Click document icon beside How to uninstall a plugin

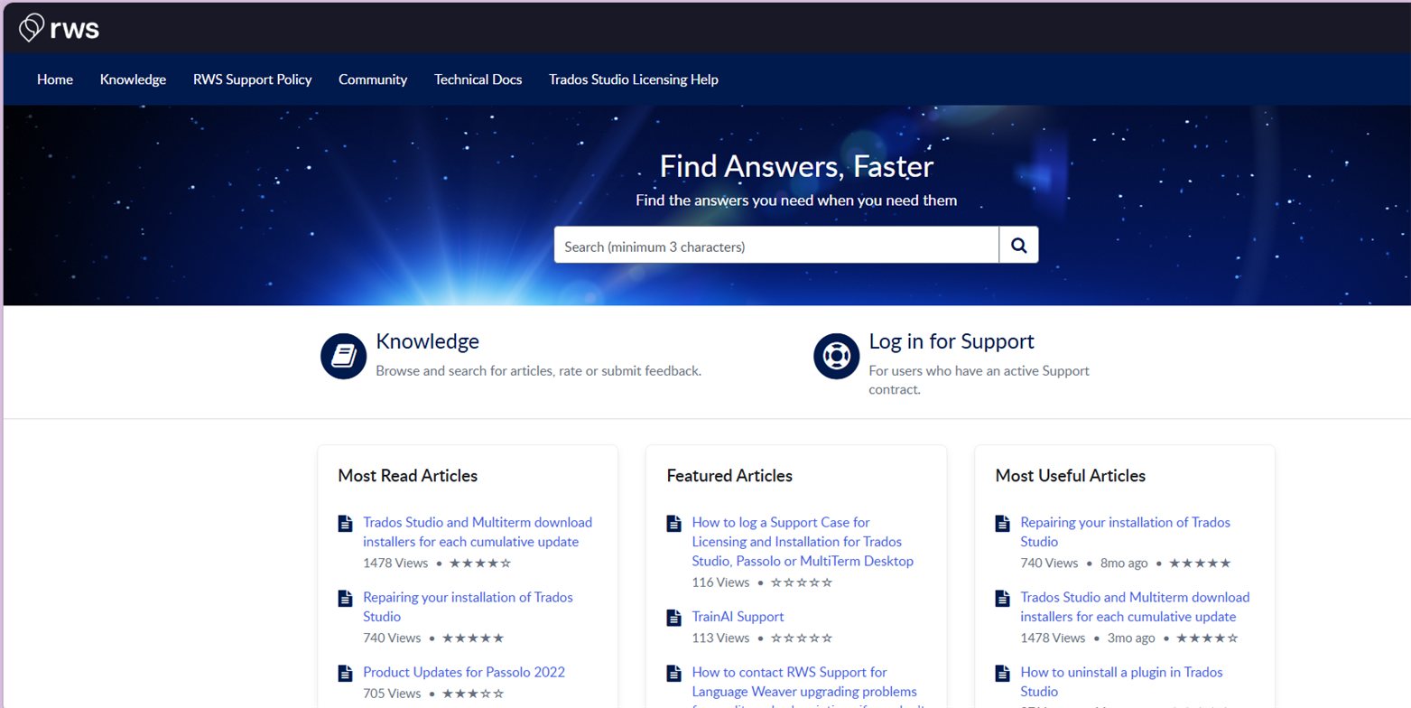click(x=1002, y=673)
